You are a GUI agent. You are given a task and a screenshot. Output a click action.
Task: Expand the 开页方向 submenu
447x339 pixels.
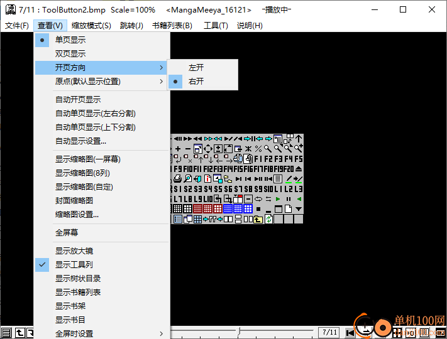[102, 67]
